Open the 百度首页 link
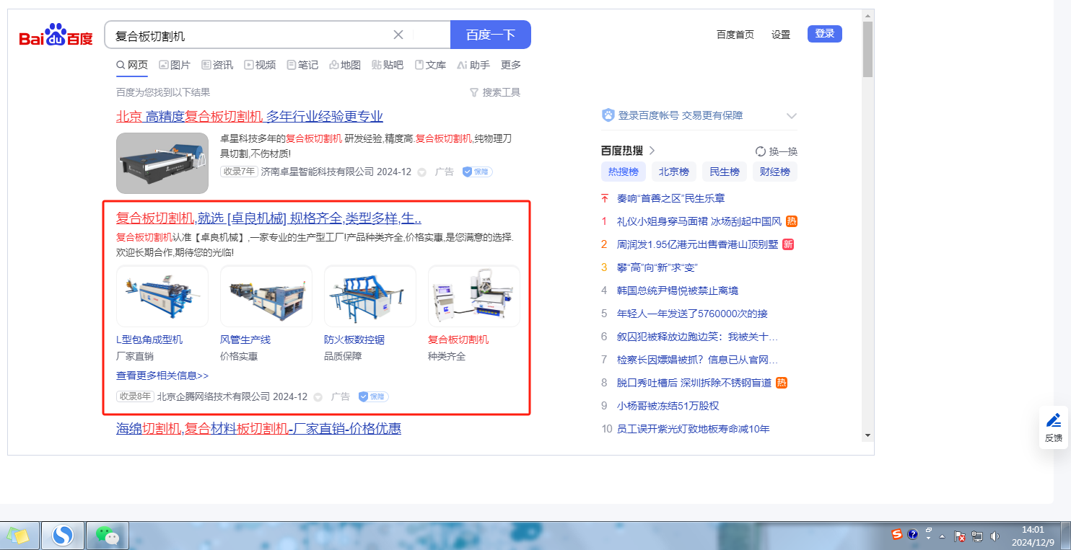The height and width of the screenshot is (550, 1071). coord(735,34)
